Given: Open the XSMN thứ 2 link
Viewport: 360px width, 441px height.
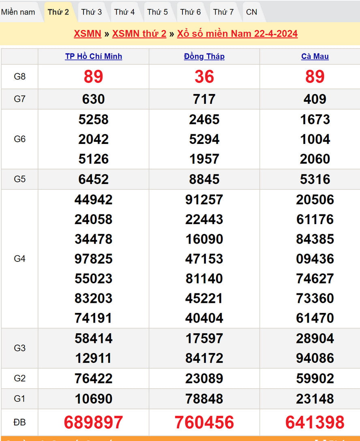Looking at the screenshot, I should 139,34.
